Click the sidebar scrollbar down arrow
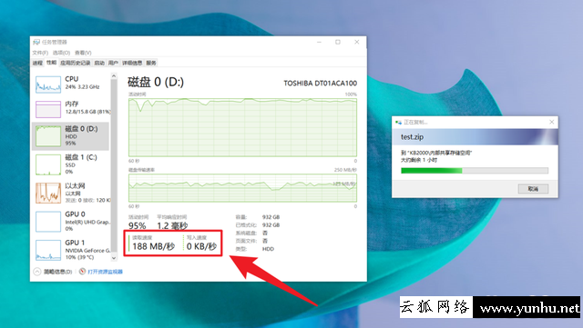Viewport: 583px width, 328px height. (114, 257)
